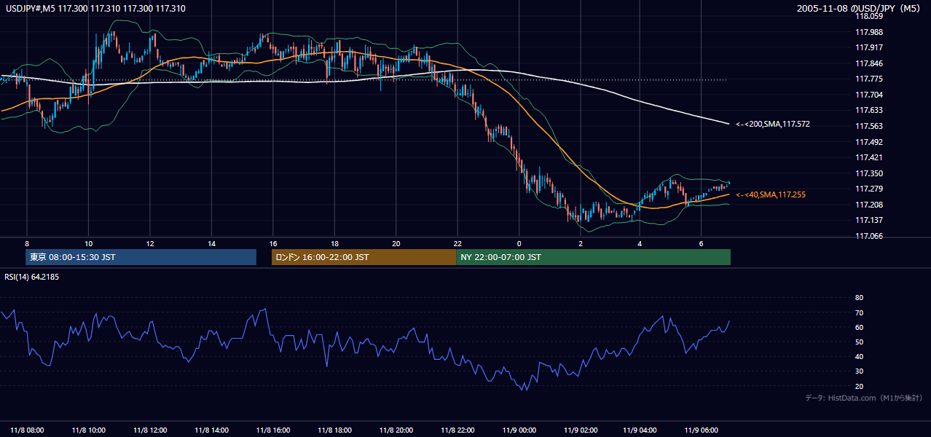Click the RSI scale value 30
The image size is (931, 437).
pos(859,371)
